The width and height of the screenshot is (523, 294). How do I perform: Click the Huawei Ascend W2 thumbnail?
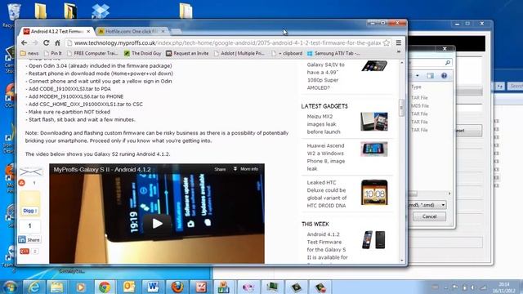[x=374, y=149]
